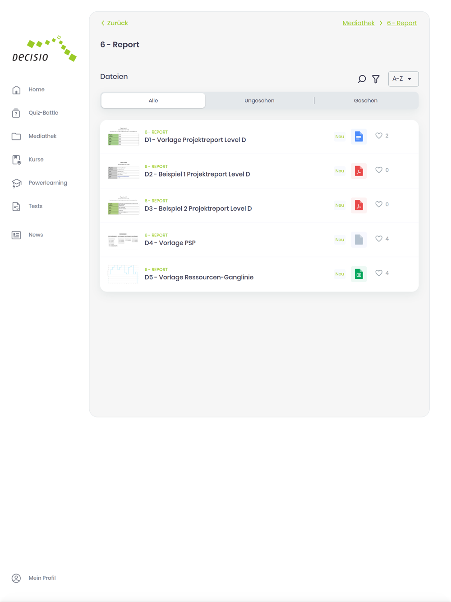Click the Kurse book icon

(x=17, y=160)
